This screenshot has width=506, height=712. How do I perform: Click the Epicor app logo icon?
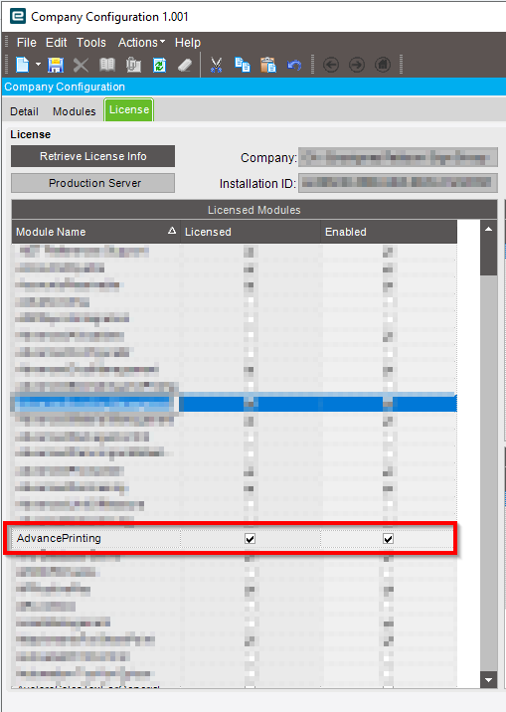[x=18, y=16]
